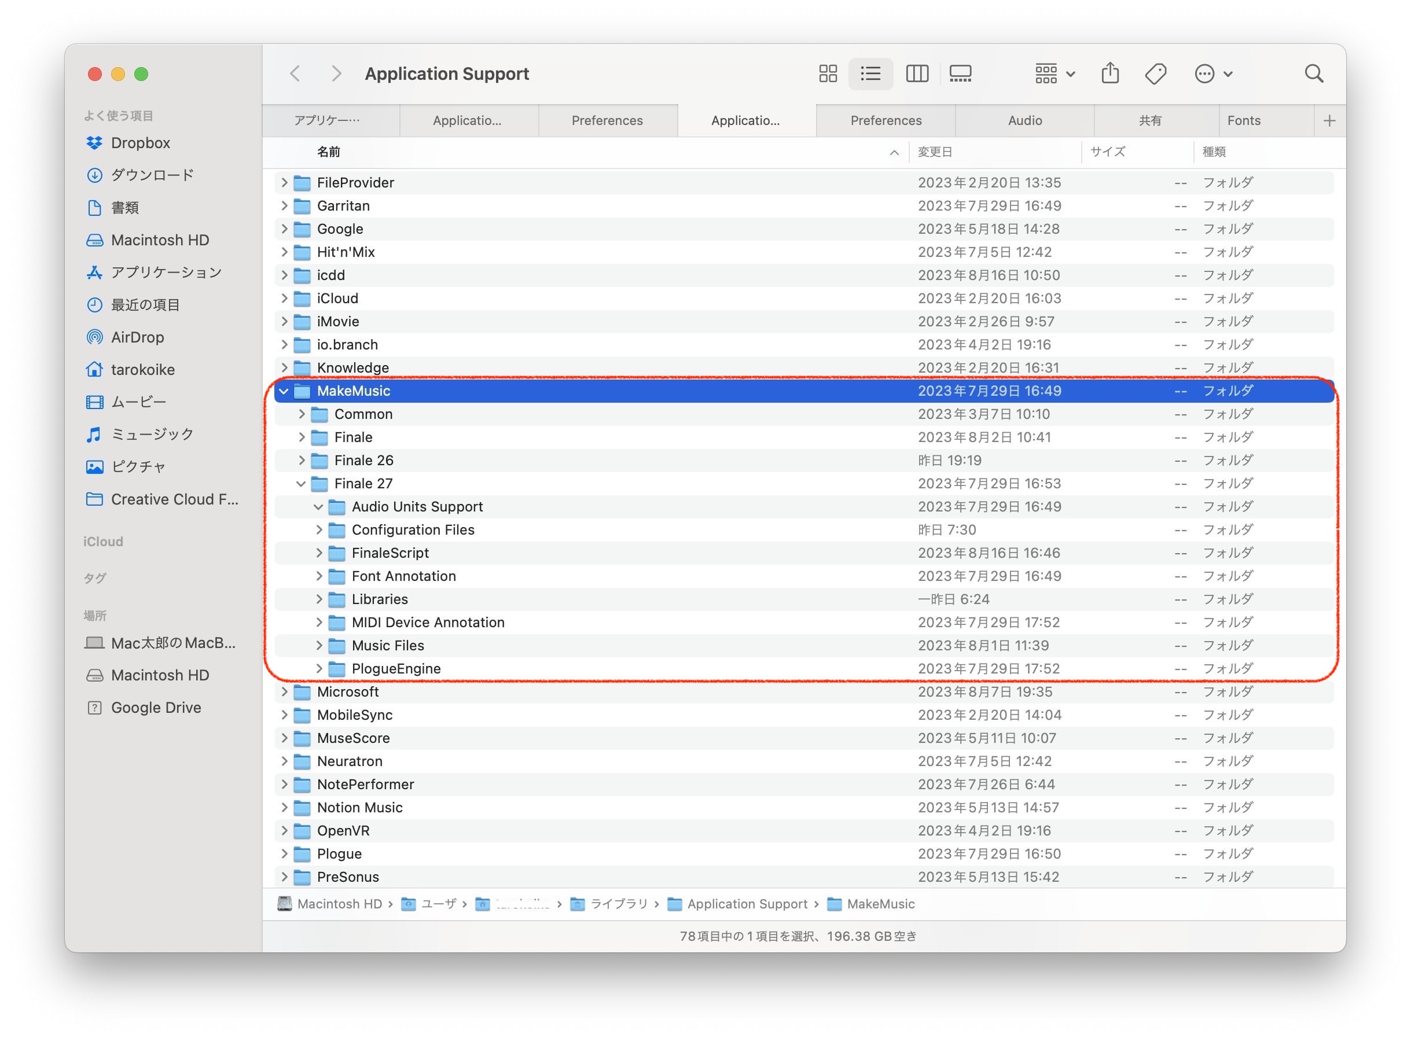1411x1038 pixels.
Task: Go back with the left arrow
Action: click(x=295, y=73)
